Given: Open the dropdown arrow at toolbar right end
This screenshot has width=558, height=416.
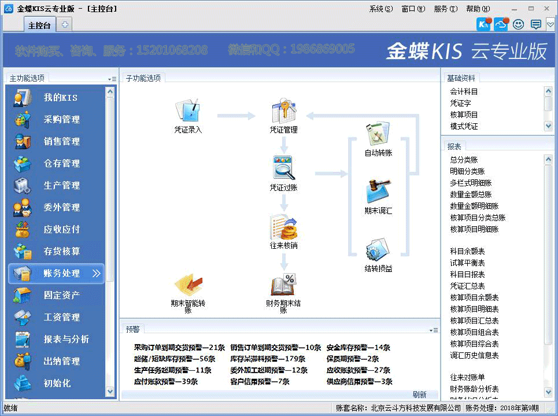Looking at the screenshot, I should pyautogui.click(x=550, y=24).
